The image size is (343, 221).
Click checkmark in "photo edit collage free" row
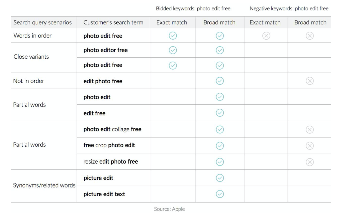tap(220, 130)
